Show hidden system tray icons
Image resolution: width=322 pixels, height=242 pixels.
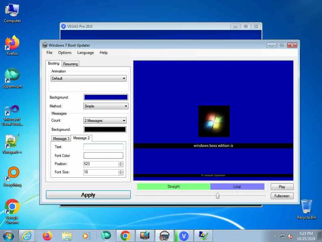275,236
